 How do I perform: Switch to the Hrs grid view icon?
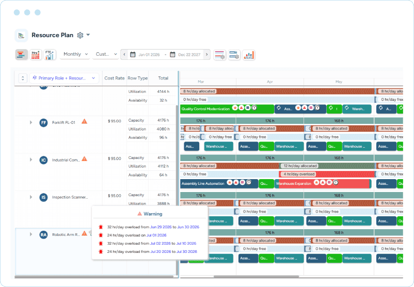[36, 55]
